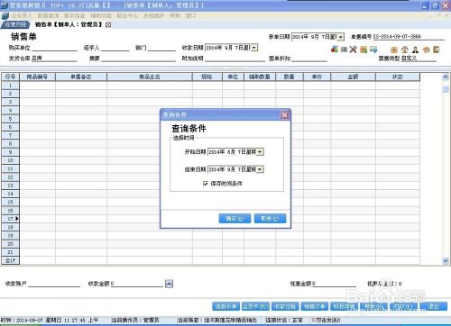Click the 附加说明 input field

click(x=235, y=59)
